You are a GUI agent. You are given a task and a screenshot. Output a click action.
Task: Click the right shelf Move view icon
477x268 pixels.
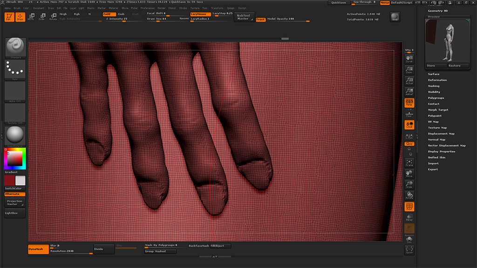[409, 174]
